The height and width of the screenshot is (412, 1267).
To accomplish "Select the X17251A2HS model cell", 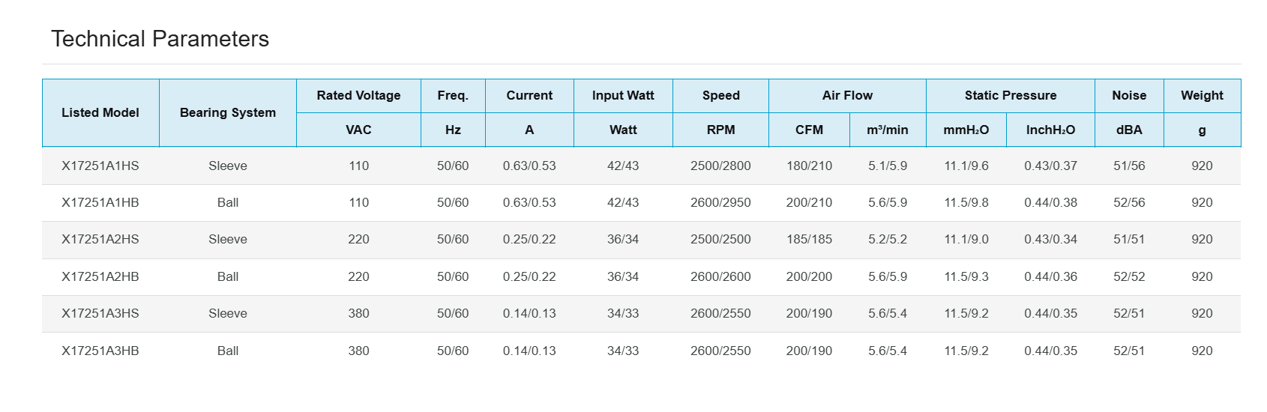I will [x=100, y=239].
